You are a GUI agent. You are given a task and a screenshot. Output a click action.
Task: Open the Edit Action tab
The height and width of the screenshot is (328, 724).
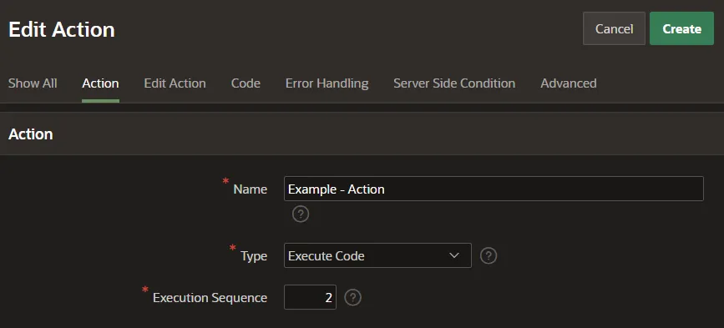click(x=175, y=83)
